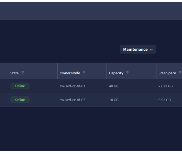Click the 27.22 GB free space value
Screen dimensions: 182x154
[166, 86]
